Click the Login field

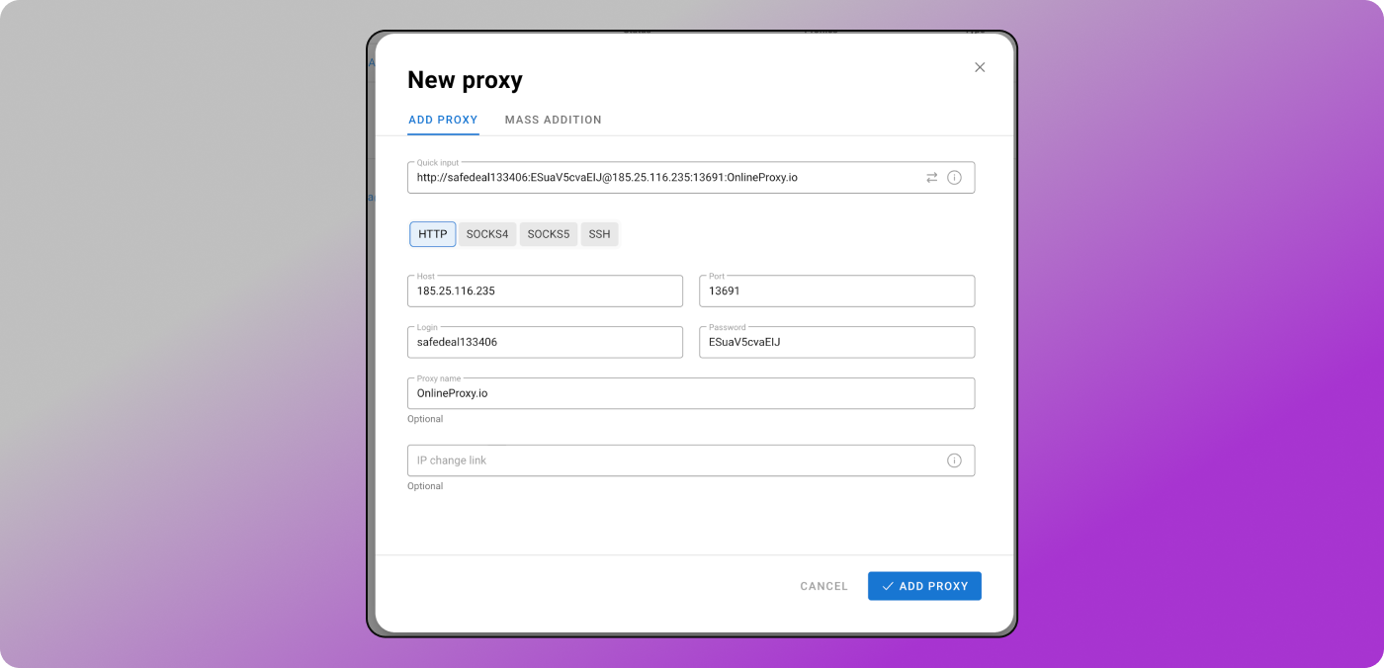pos(545,343)
